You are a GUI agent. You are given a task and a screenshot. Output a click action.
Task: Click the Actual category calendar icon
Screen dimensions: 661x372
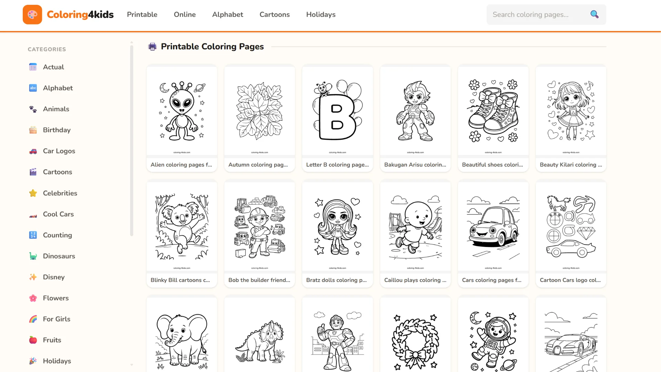point(33,67)
